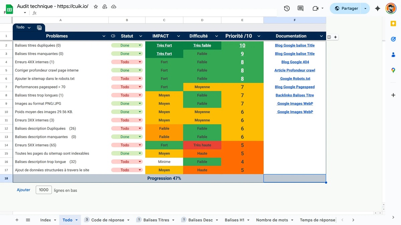This screenshot has height=225, width=401.
Task: Open Google Tasks in side panel
Action: click(x=393, y=39)
